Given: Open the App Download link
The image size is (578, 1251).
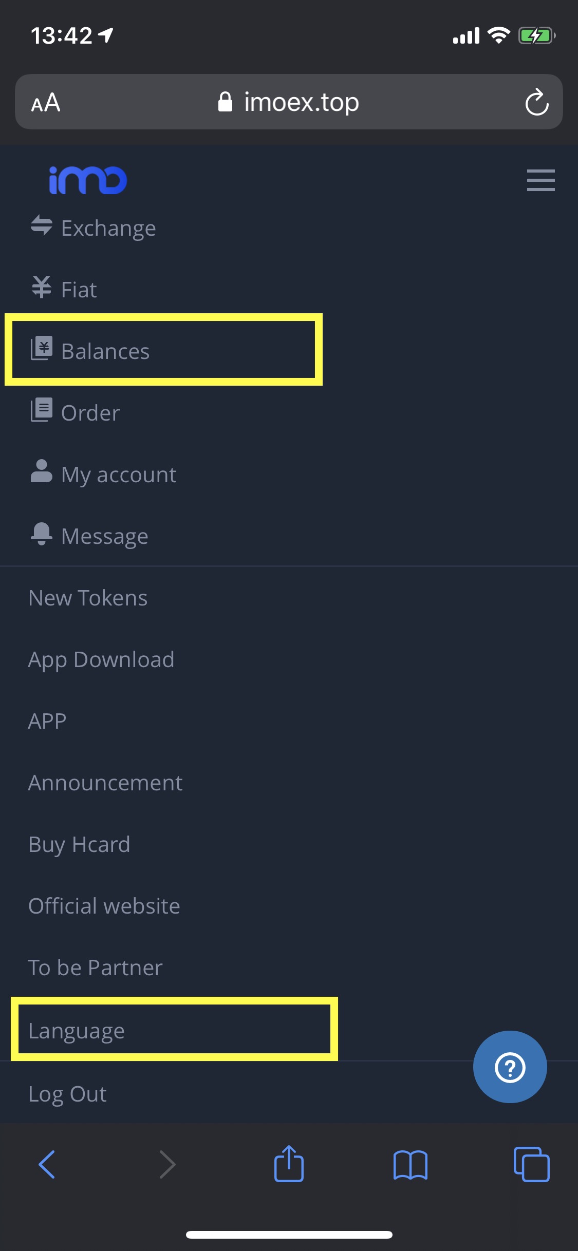Looking at the screenshot, I should pos(101,659).
